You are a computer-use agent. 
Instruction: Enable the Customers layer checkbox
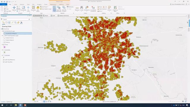point(4,56)
